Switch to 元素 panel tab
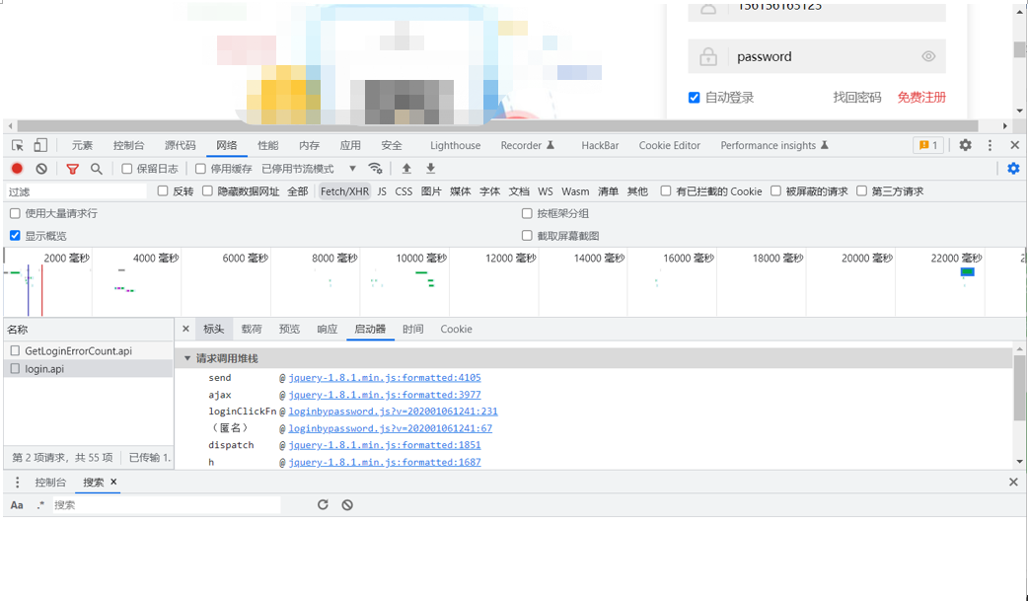This screenshot has width=1028, height=601. point(82,145)
